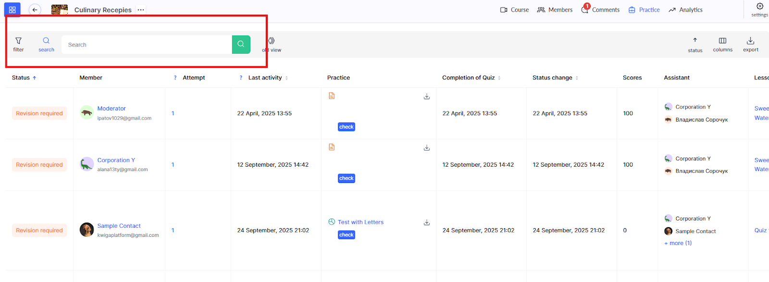Open the Comments tab
The image size is (769, 282).
pos(600,10)
